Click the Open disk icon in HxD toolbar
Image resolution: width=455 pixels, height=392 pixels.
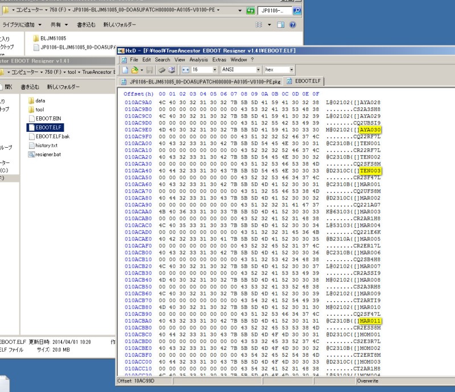[x=162, y=69]
